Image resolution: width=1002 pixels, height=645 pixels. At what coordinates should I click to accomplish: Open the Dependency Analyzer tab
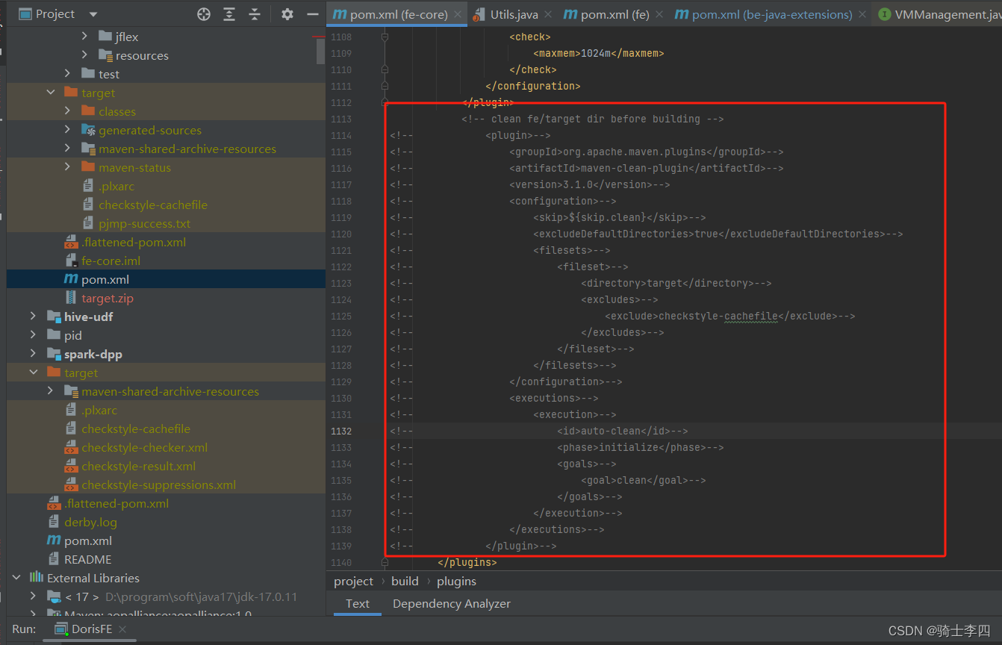[452, 603]
